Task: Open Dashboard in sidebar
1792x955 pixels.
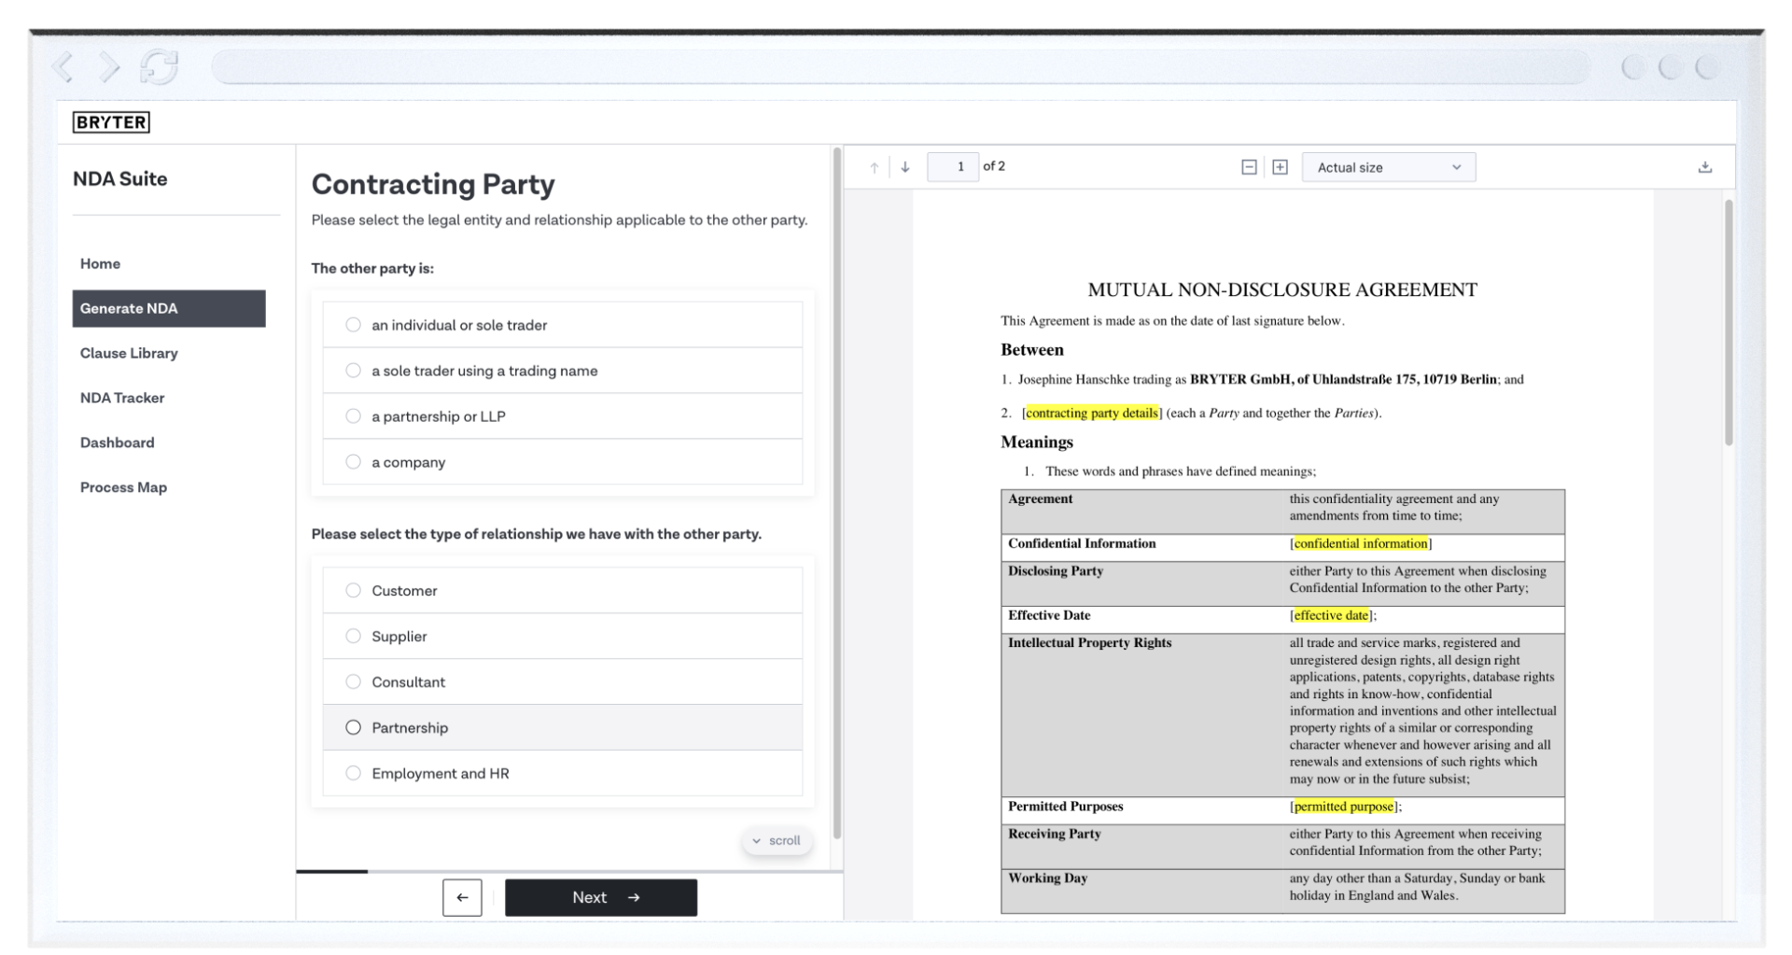Action: [x=169, y=442]
